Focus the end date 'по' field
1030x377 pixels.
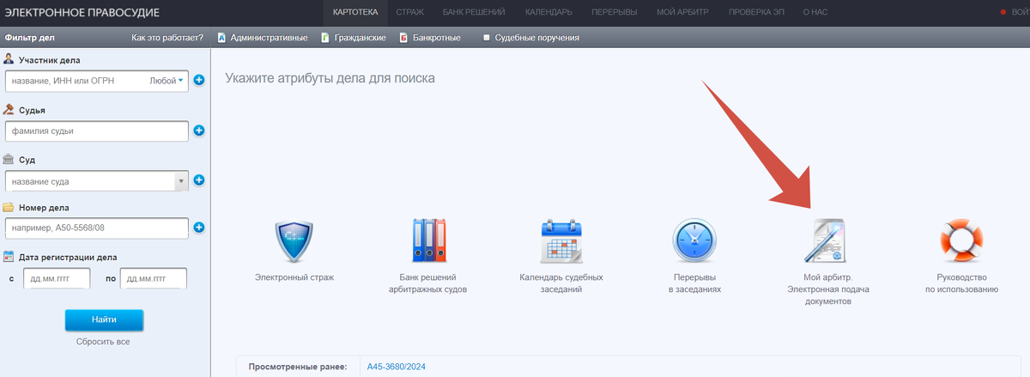click(154, 278)
